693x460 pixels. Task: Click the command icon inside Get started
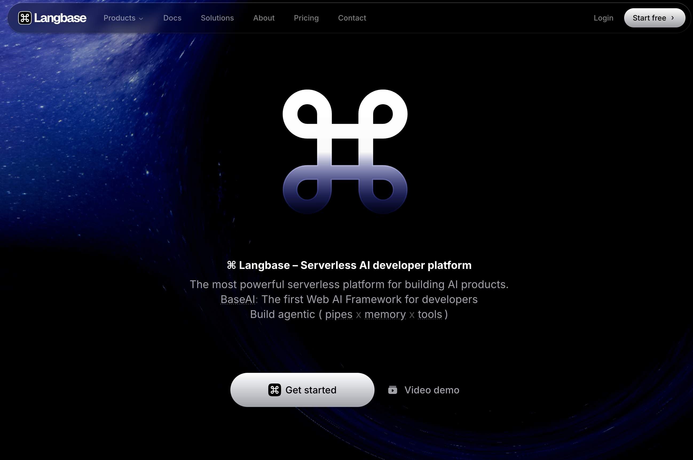(274, 390)
